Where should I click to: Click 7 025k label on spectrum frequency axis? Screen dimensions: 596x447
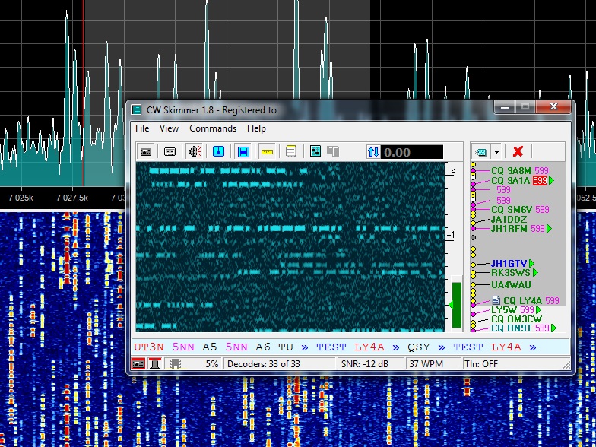[x=21, y=198]
